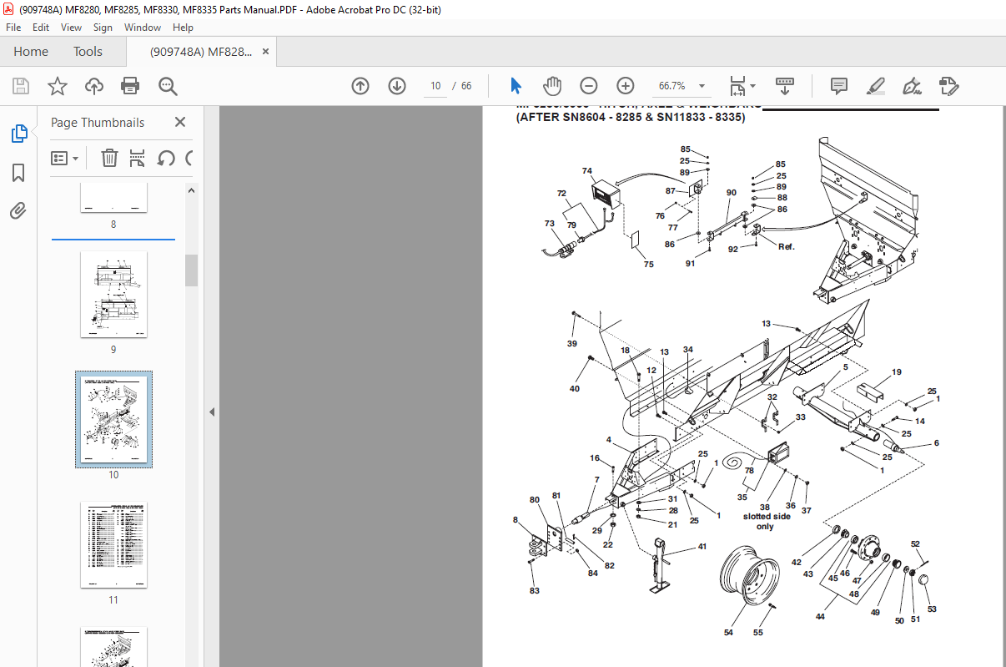
Task: Choose the Selection arrow tool
Action: click(x=516, y=86)
